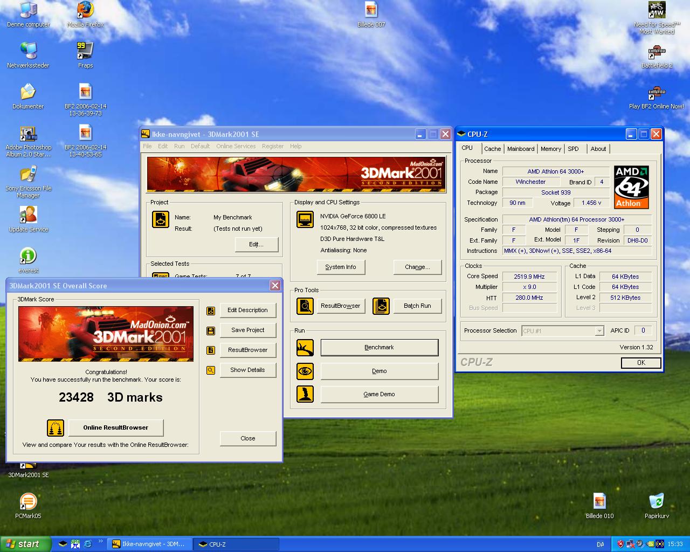
Task: Click the Demo button in 3DMark
Action: pos(379,371)
